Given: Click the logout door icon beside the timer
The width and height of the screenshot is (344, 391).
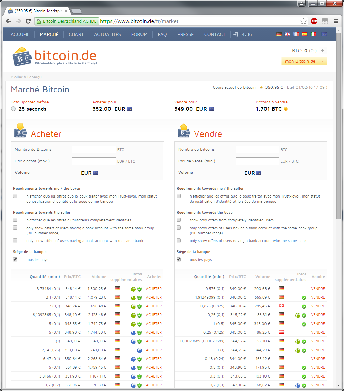Looking at the screenshot, I should tap(236, 34).
